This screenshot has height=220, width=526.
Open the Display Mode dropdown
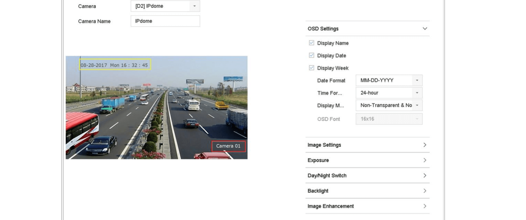click(389, 105)
